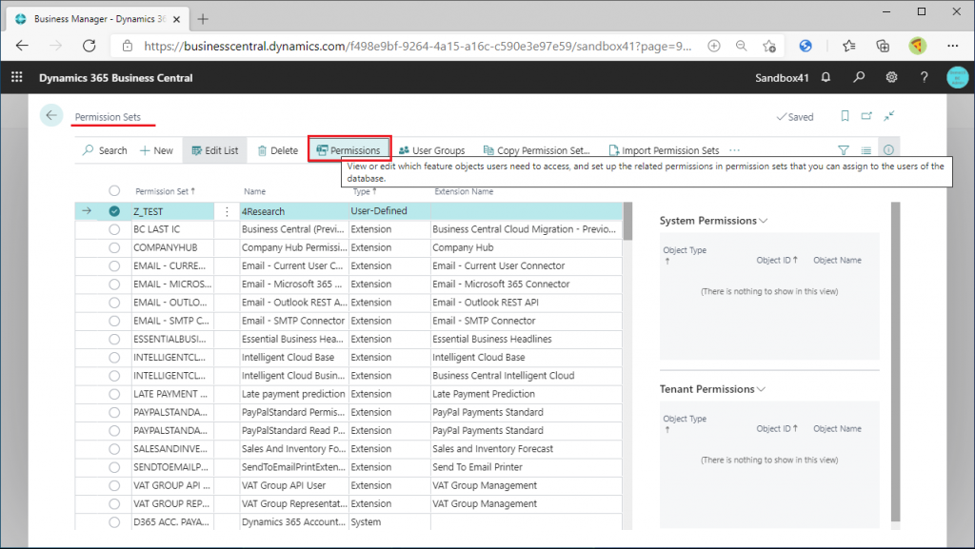Run Copy Permission Set action
975x549 pixels.
(x=536, y=150)
